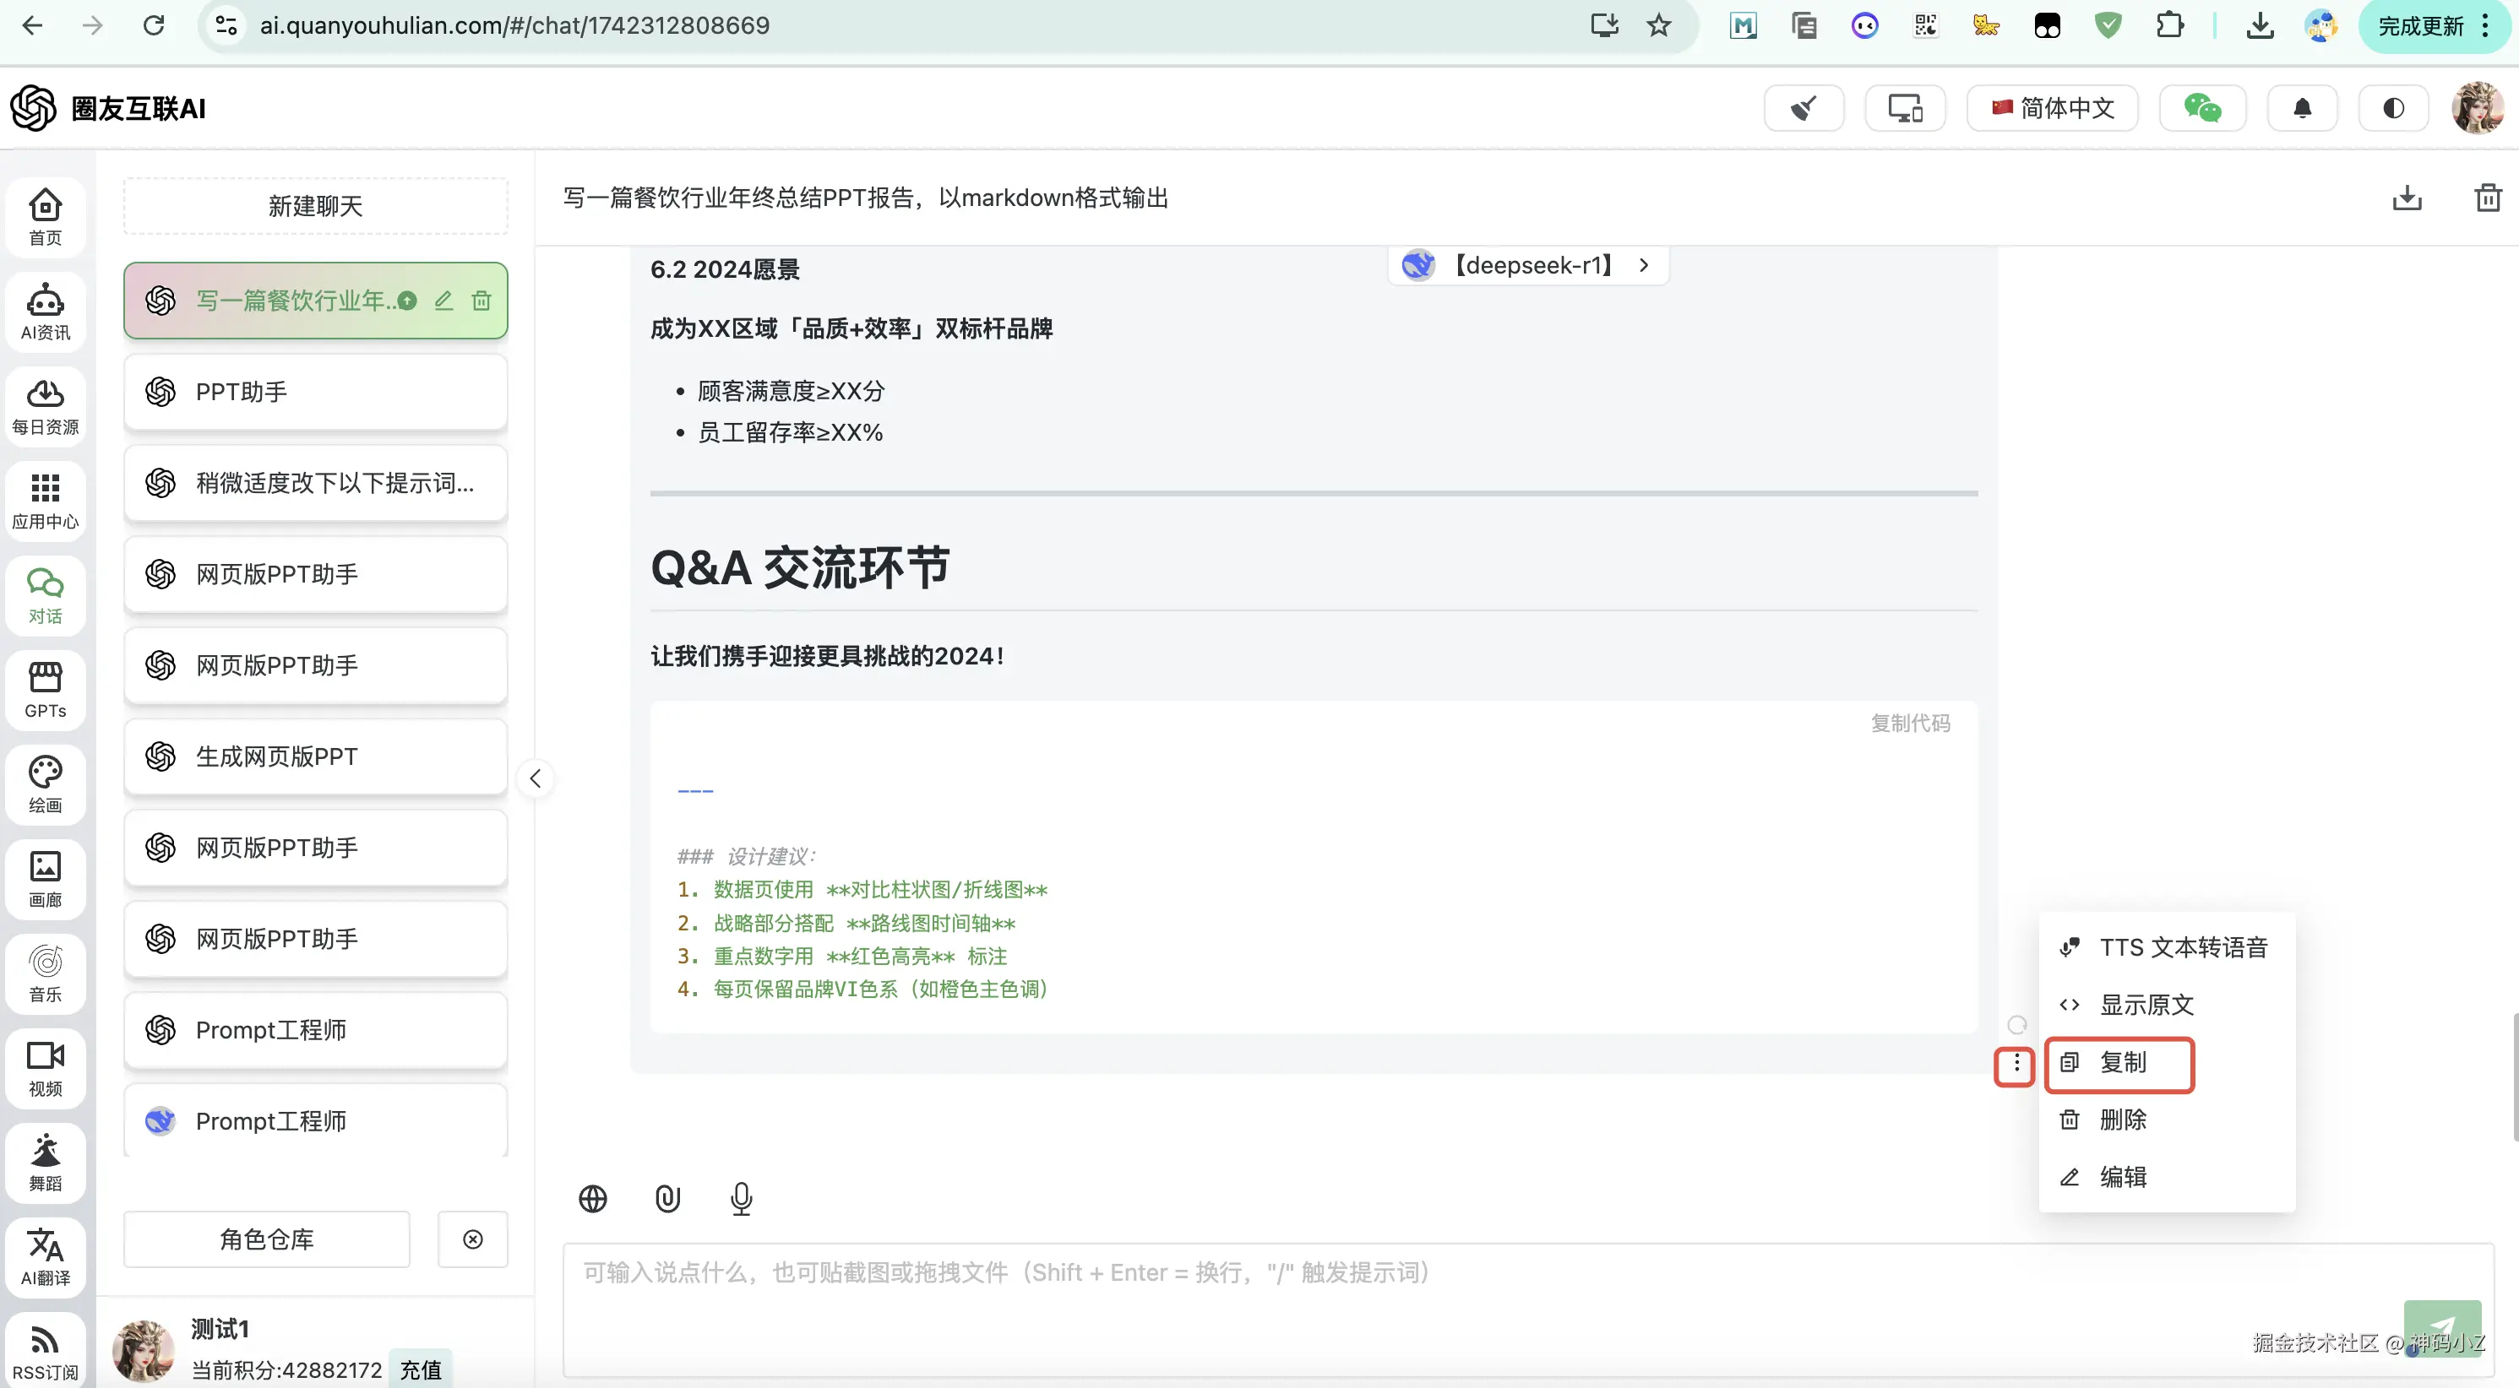Click the notification bell icon
The image size is (2519, 1388).
point(2302,109)
